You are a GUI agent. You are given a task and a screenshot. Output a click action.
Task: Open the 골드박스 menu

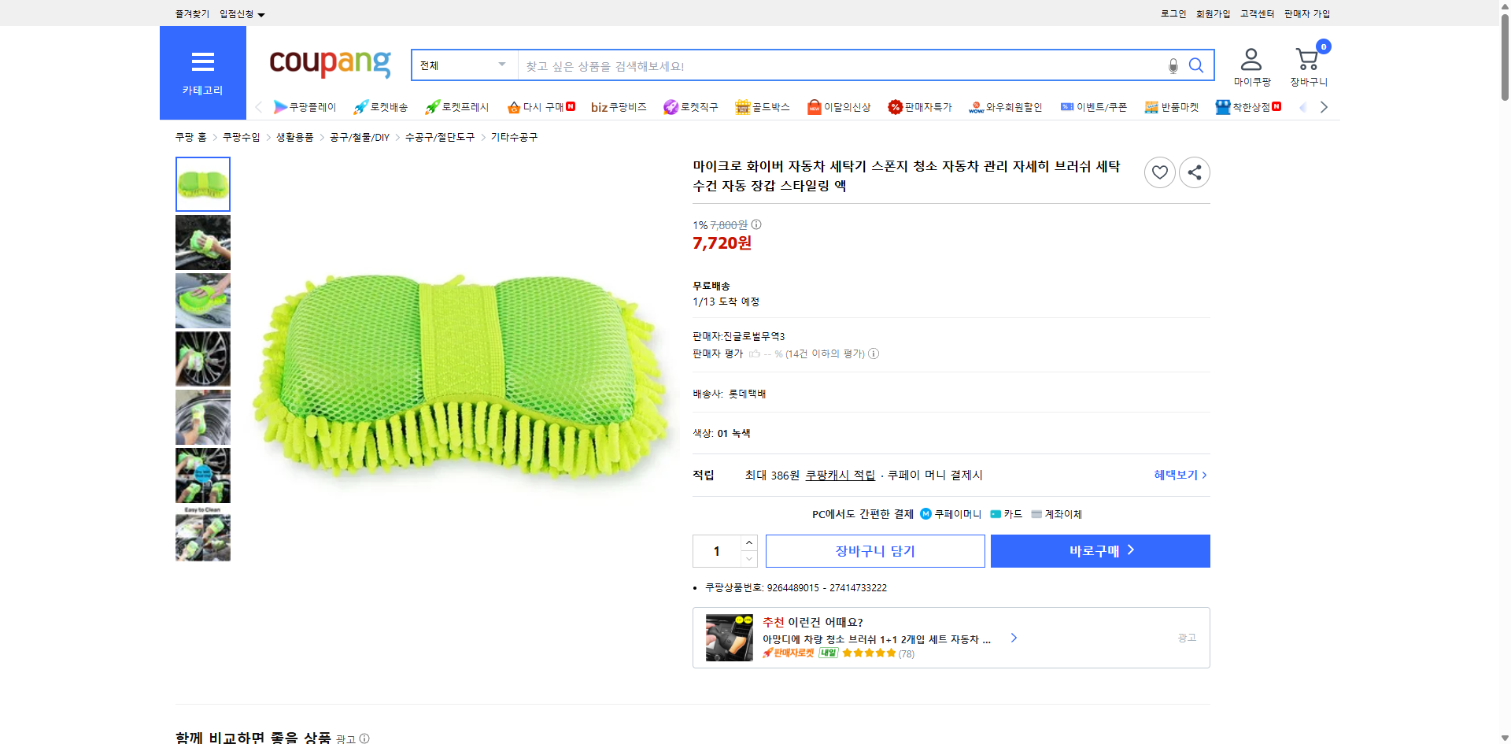(763, 107)
